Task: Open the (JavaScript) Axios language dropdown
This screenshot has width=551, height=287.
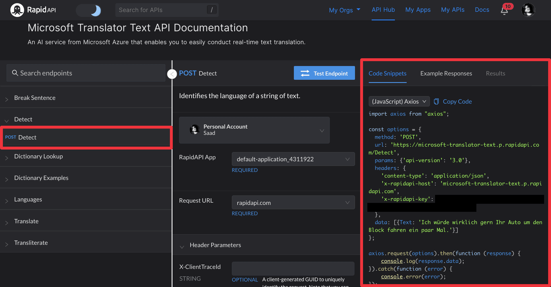Action: tap(399, 101)
